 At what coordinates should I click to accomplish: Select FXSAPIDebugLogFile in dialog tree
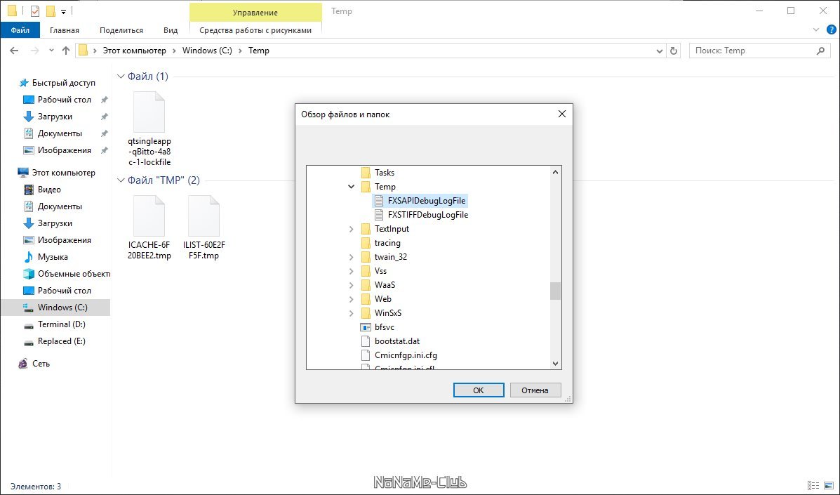click(427, 200)
